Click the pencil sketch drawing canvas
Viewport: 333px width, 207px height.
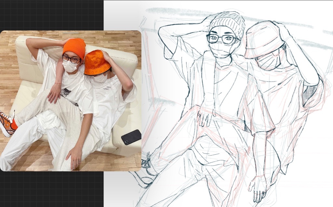click(x=218, y=104)
